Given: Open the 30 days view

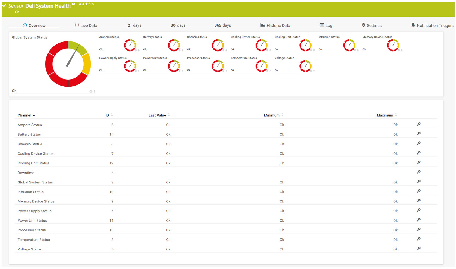Looking at the screenshot, I should click(x=178, y=25).
